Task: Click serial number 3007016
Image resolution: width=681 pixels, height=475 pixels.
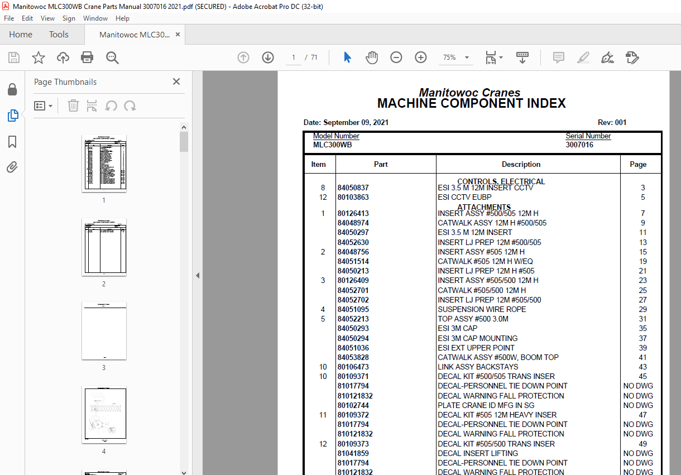Action: click(x=579, y=145)
